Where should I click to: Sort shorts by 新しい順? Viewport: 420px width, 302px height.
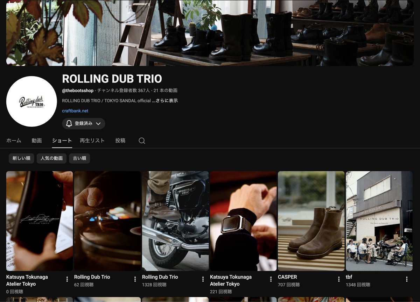[21, 158]
